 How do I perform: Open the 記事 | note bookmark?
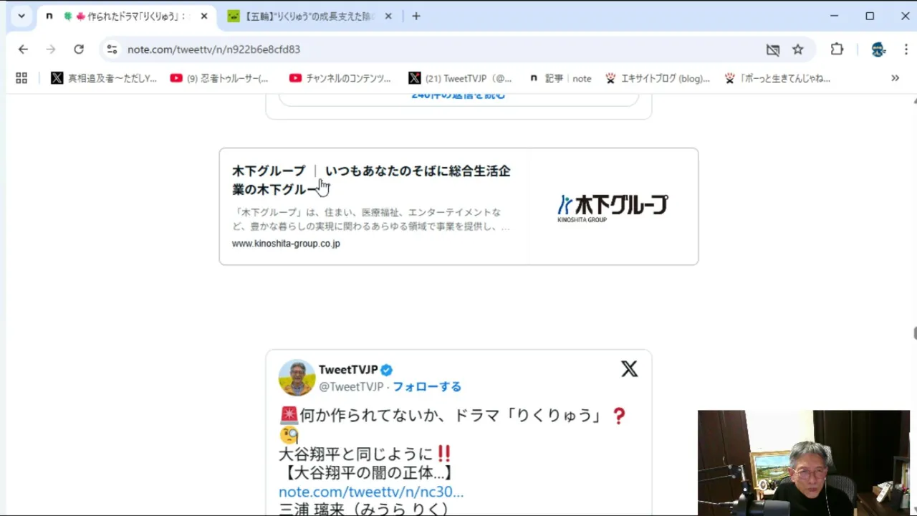click(560, 78)
